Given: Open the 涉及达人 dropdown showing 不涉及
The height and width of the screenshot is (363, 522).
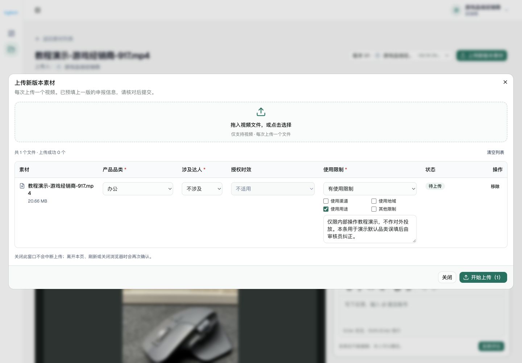Looking at the screenshot, I should click(202, 189).
